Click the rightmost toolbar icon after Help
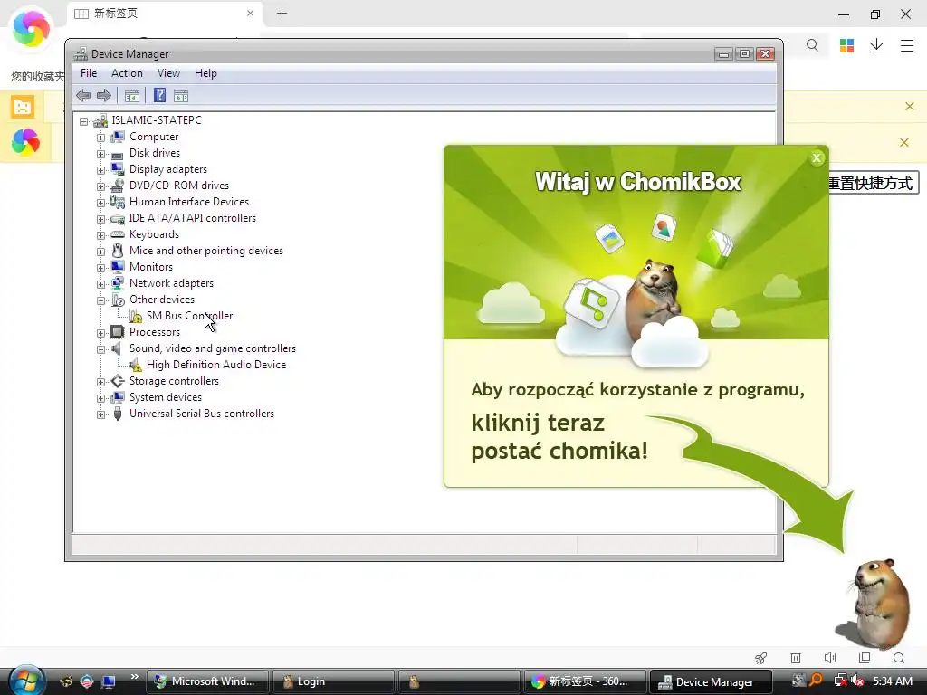The image size is (927, 695). pyautogui.click(x=181, y=96)
